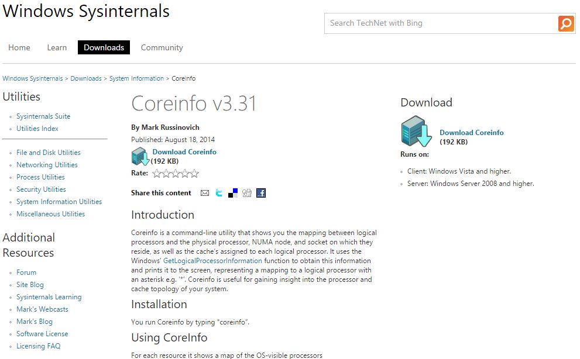Open the System Information breadcrumb link
Image resolution: width=580 pixels, height=359 pixels.
click(x=136, y=78)
